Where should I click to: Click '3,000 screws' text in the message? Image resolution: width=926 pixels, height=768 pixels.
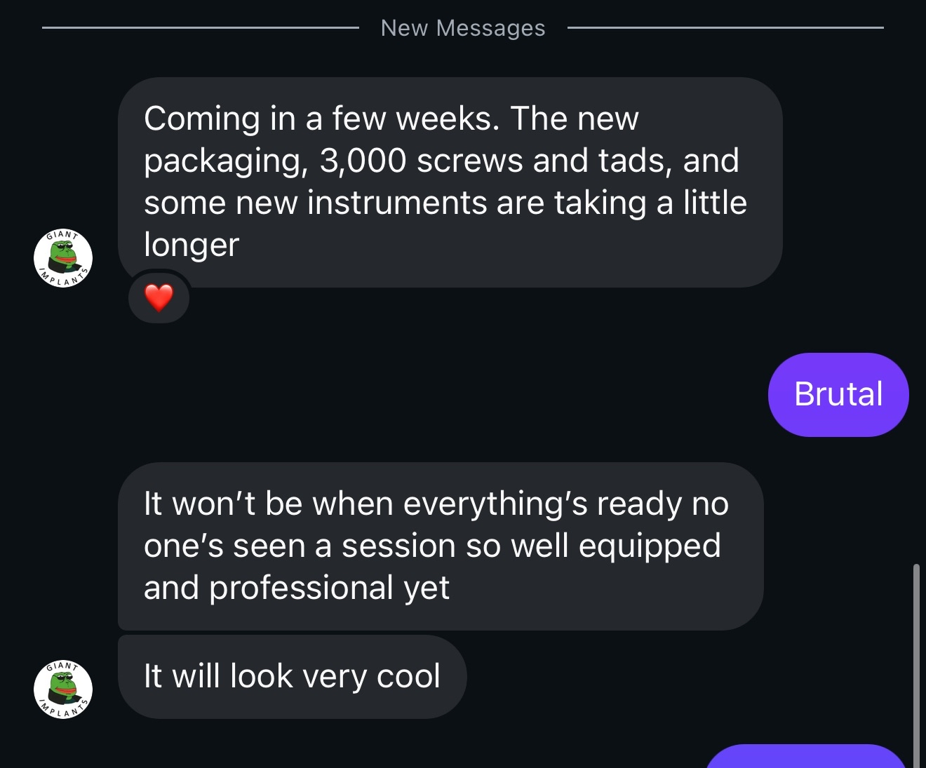421,161
